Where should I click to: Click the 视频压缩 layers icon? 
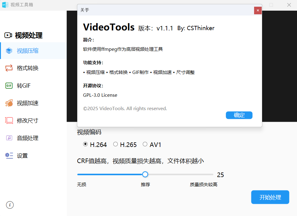[9, 51]
